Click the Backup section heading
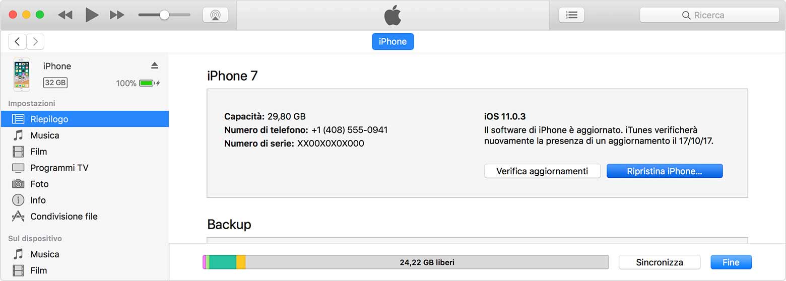Image resolution: width=786 pixels, height=281 pixels. (x=229, y=224)
